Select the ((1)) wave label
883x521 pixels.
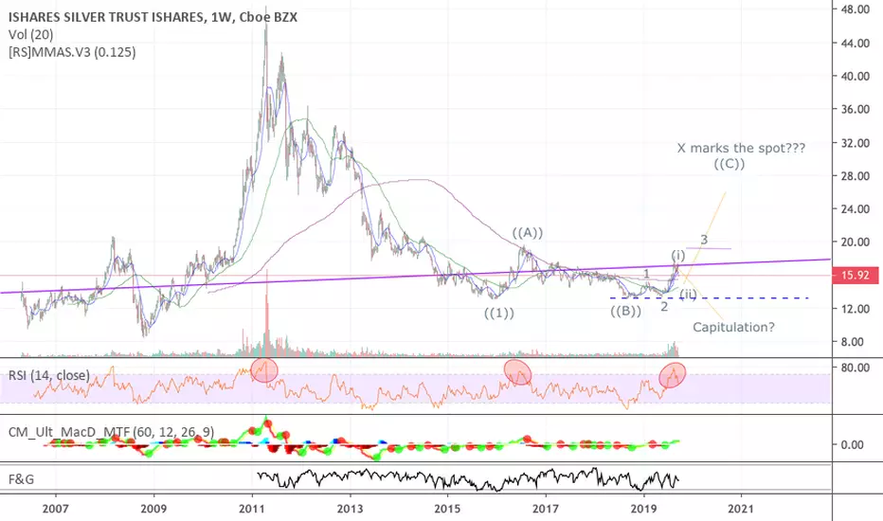click(x=499, y=313)
